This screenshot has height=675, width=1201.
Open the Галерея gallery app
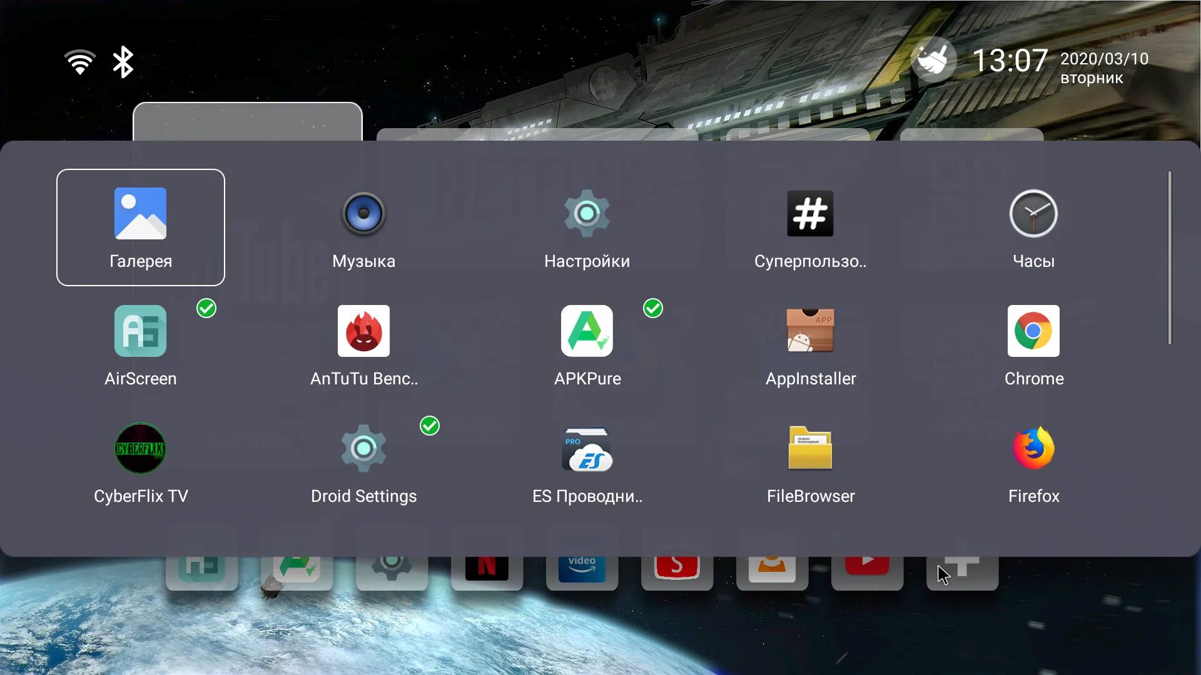[140, 227]
